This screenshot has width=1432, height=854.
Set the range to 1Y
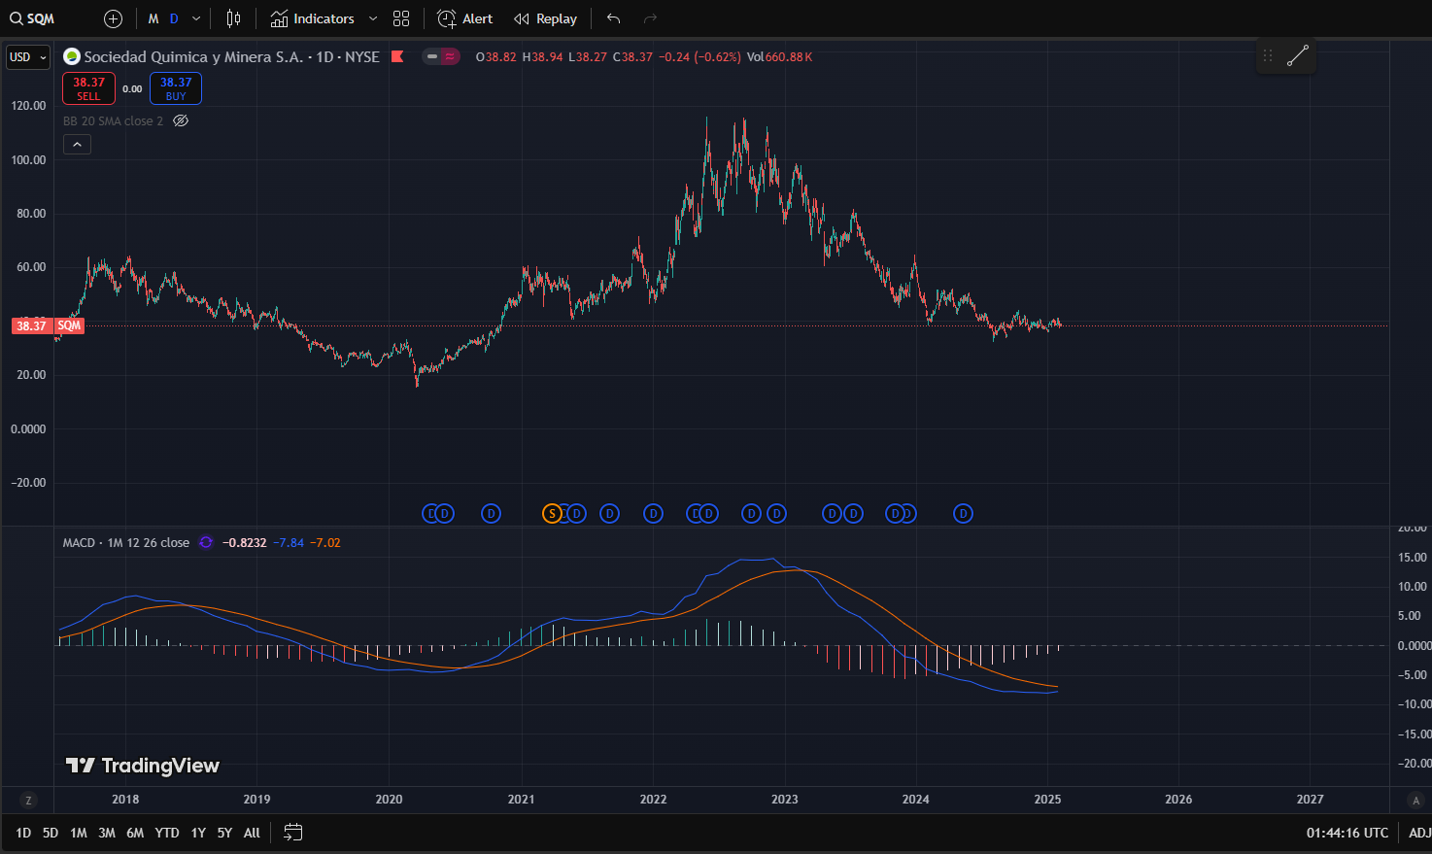pyautogui.click(x=198, y=833)
